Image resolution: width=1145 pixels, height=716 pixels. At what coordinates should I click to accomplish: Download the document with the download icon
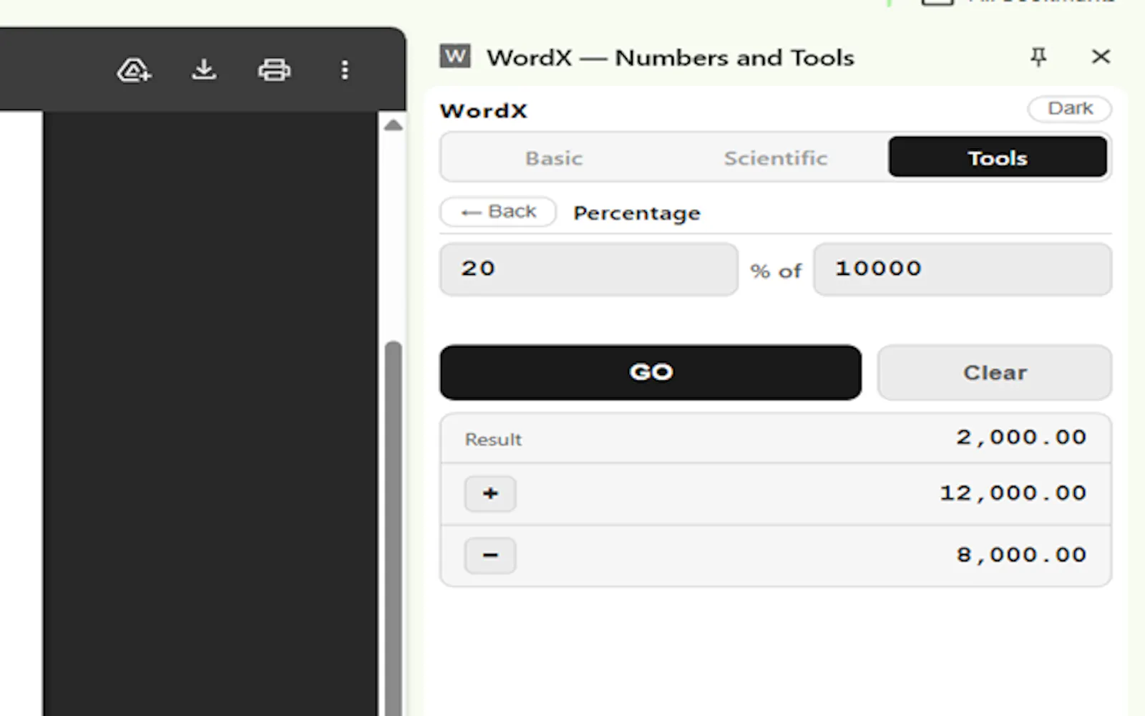coord(204,70)
